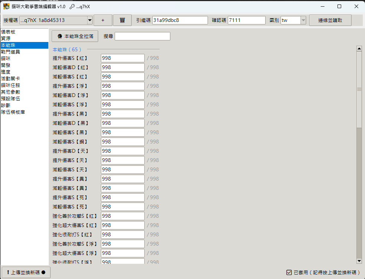The height and width of the screenshot is (279, 365).
Task: Click value field for 強化善於攻擊S【浮】
Action: 123,244
